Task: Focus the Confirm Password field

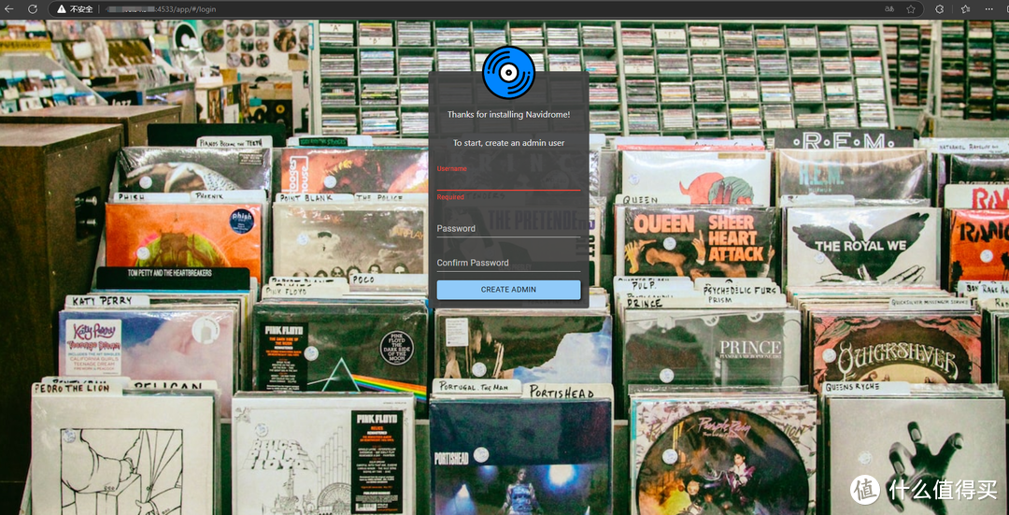Action: (x=508, y=263)
